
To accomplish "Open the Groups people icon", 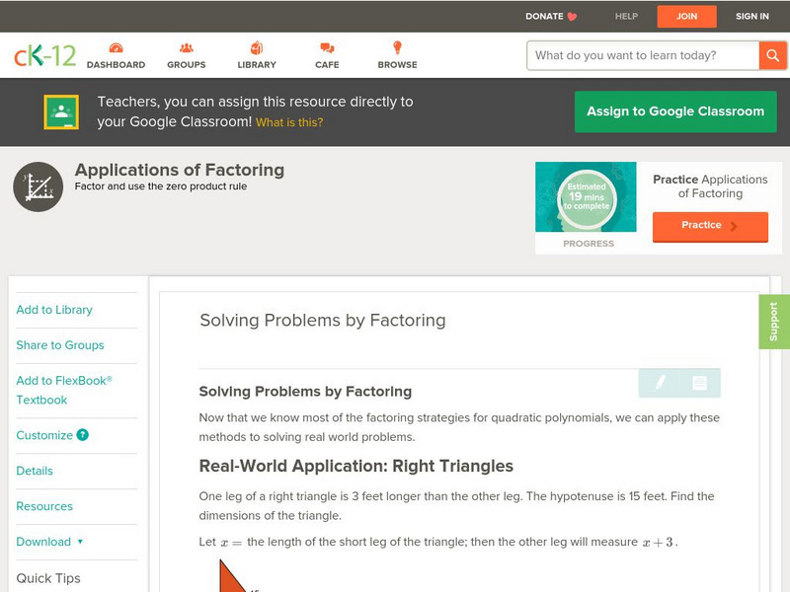I will pos(187,47).
